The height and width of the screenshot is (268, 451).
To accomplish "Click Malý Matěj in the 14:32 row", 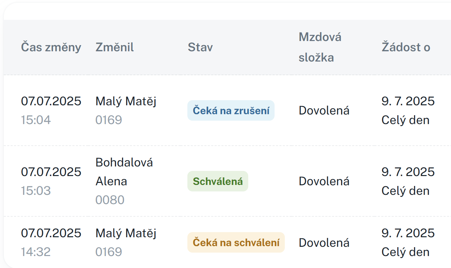I will 126,233.
